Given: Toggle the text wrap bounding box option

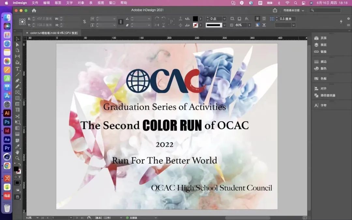Looking at the screenshot, I should coord(264,19).
